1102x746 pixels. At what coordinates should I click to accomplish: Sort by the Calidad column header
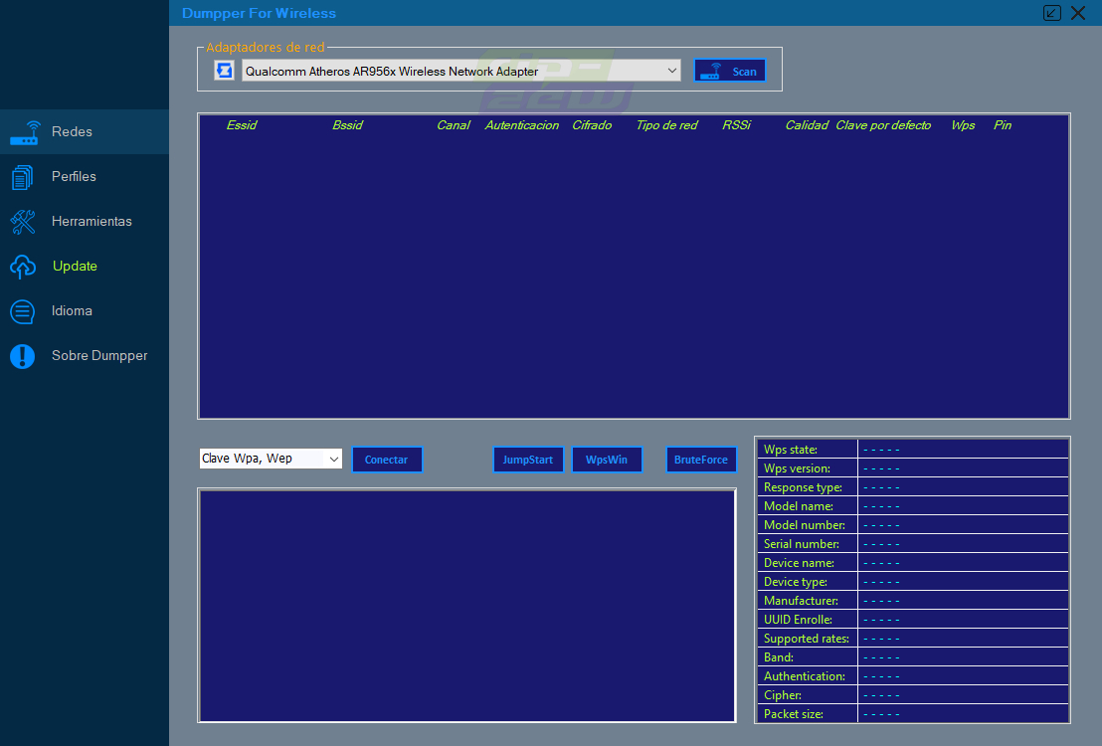807,125
